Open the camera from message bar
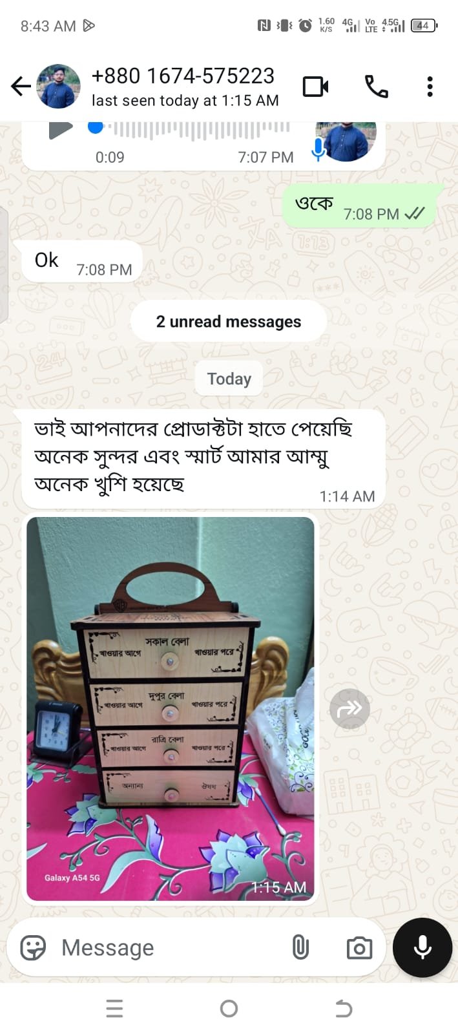 pyautogui.click(x=359, y=948)
